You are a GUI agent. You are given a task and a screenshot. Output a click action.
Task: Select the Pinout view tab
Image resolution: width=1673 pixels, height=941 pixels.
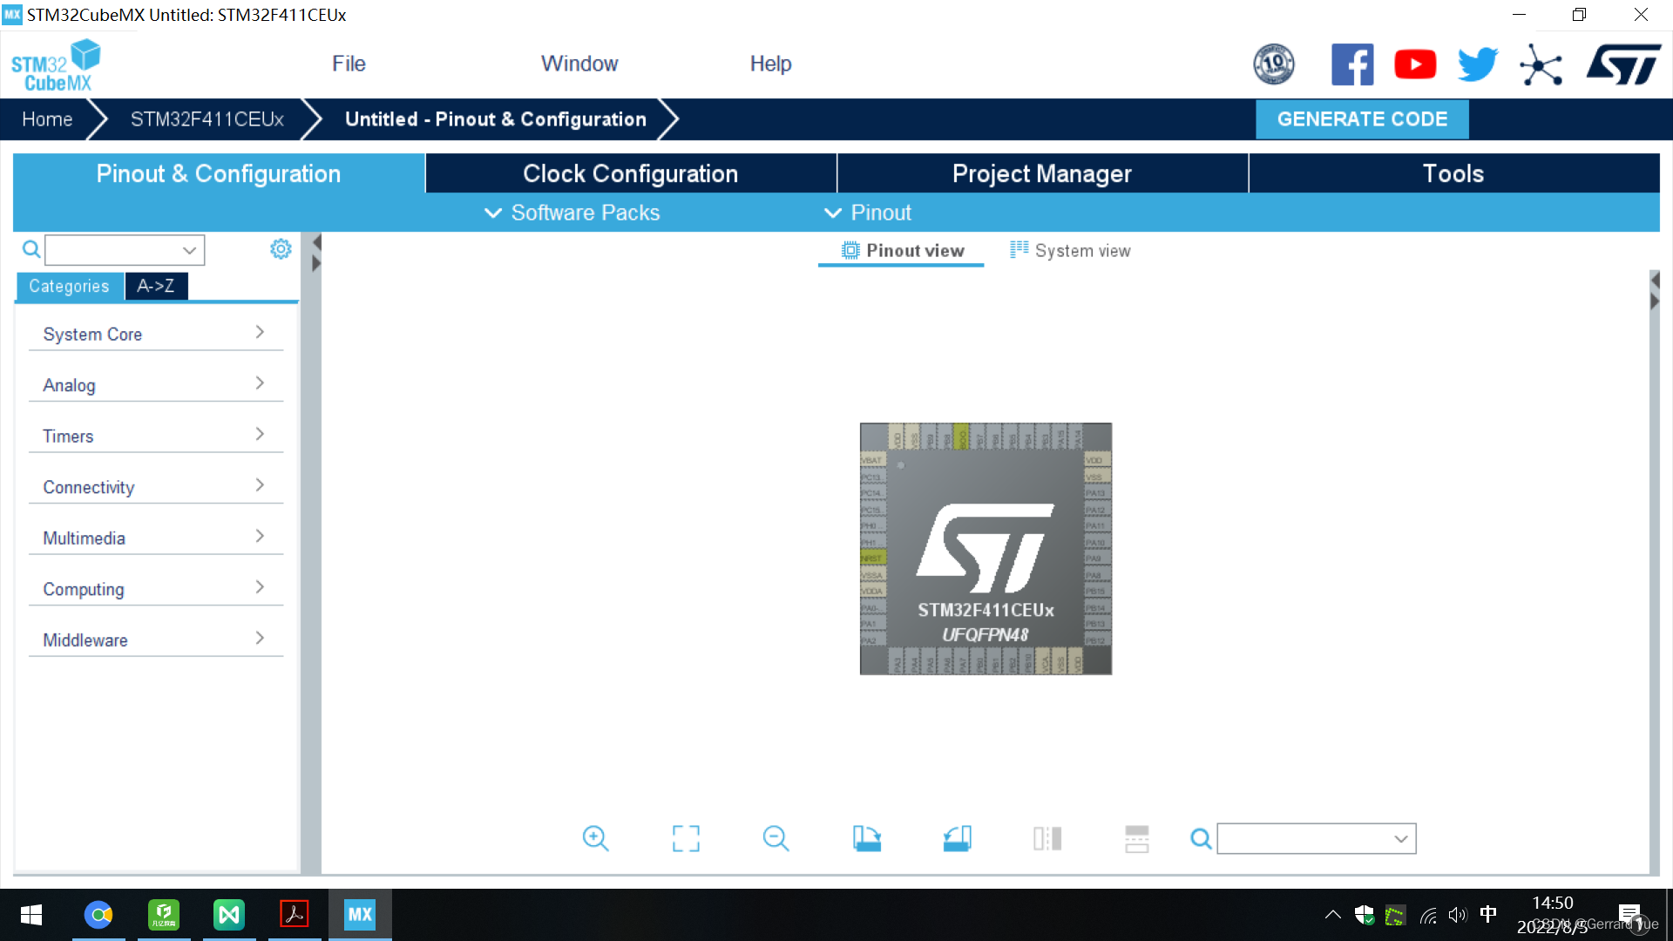902,251
